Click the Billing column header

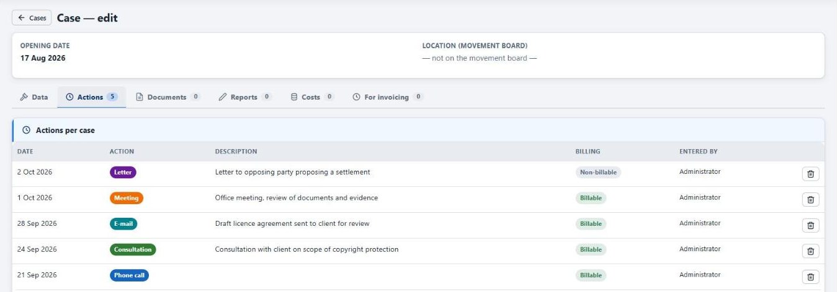588,152
